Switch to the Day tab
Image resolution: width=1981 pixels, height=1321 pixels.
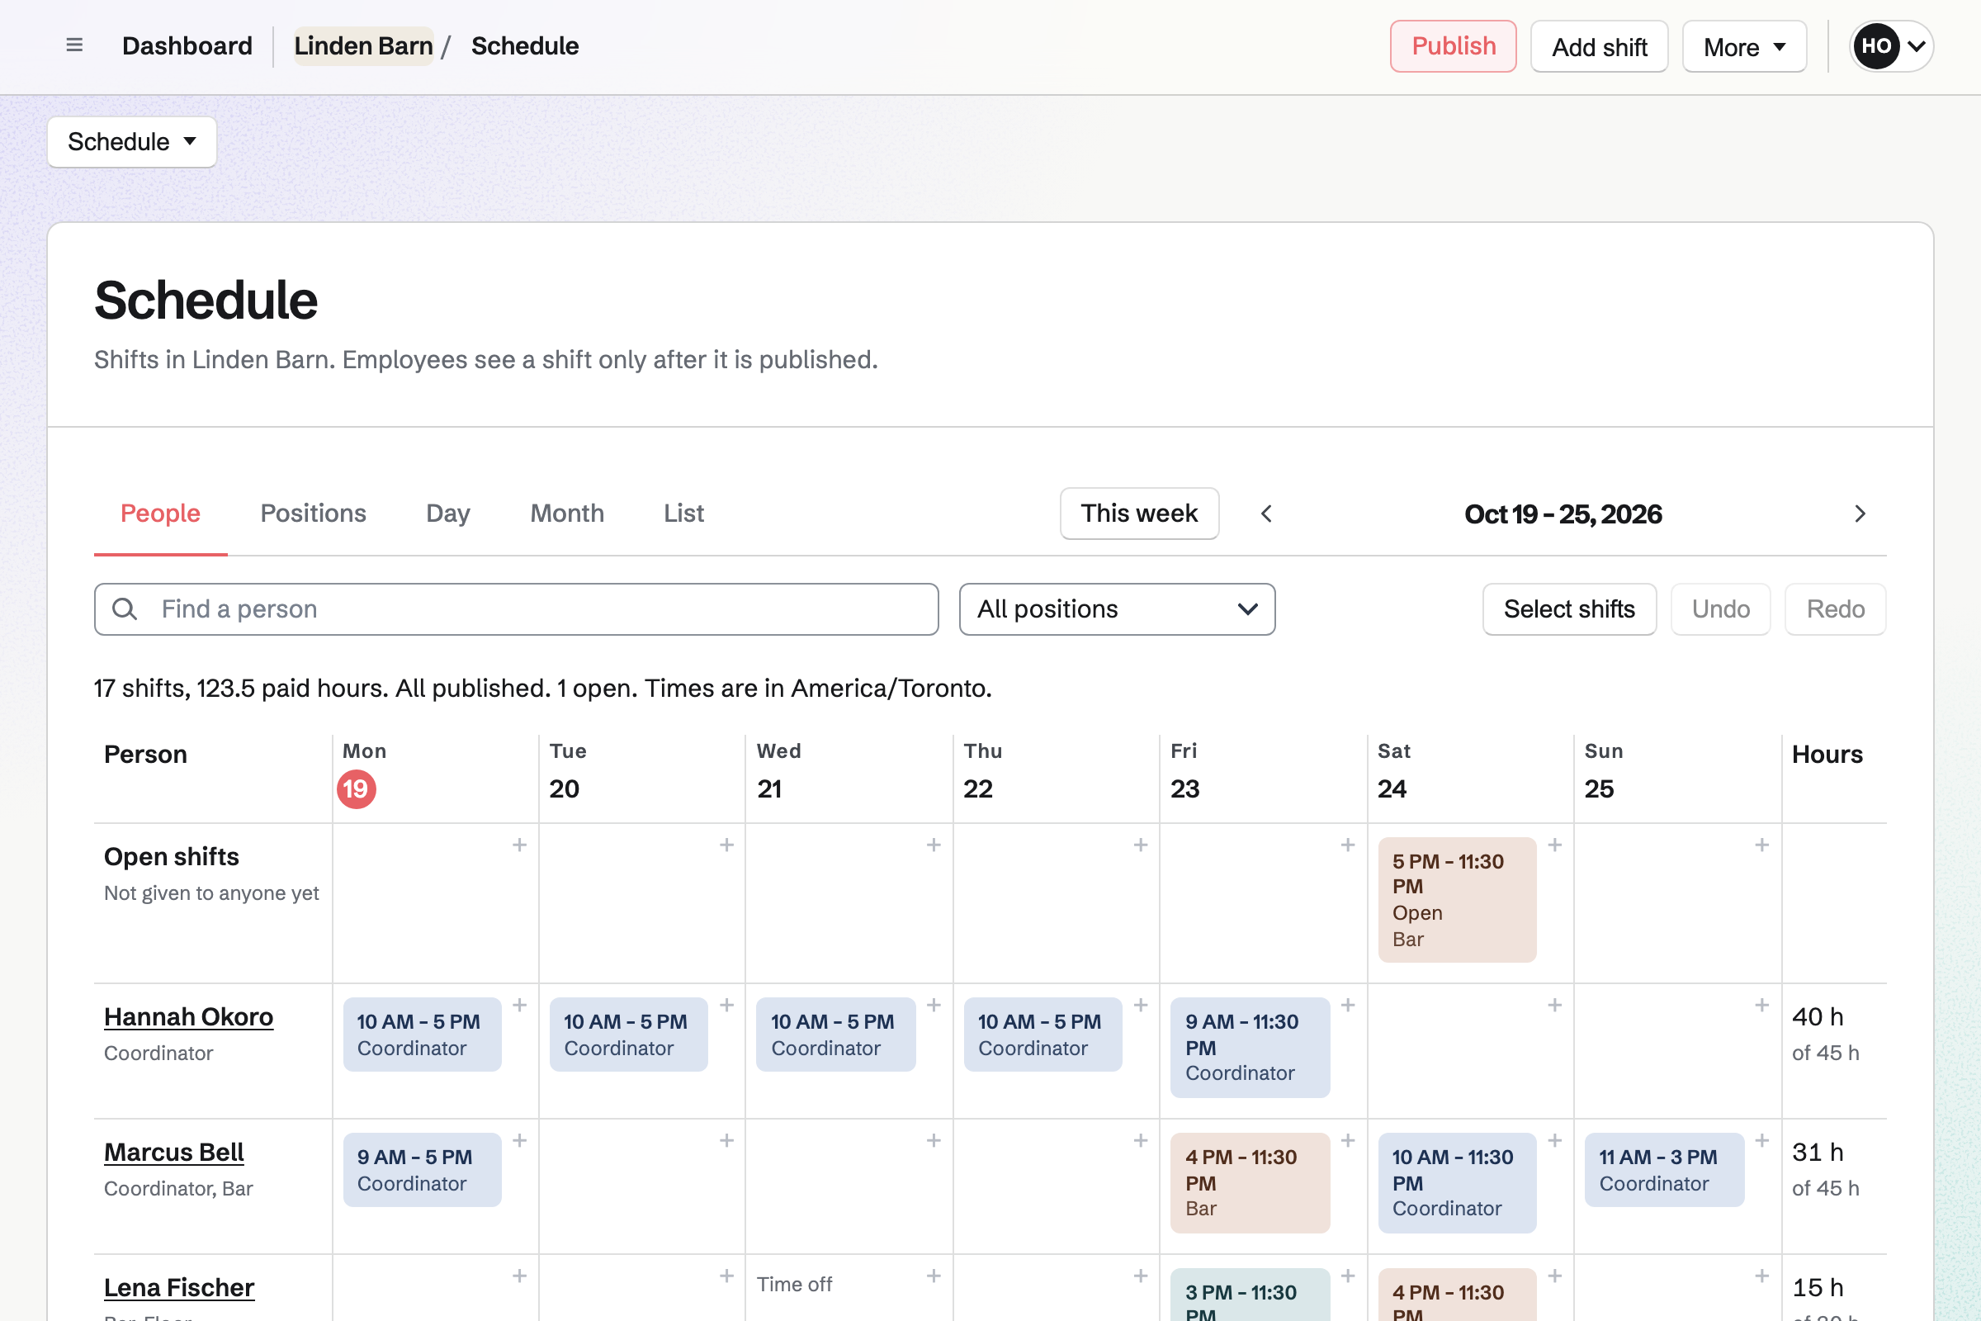448,513
